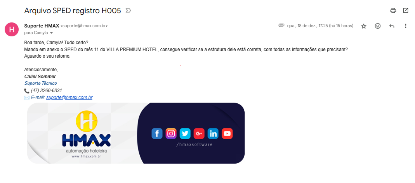
Task: Click the LinkedIn icon in signature banner
Action: click(x=213, y=134)
